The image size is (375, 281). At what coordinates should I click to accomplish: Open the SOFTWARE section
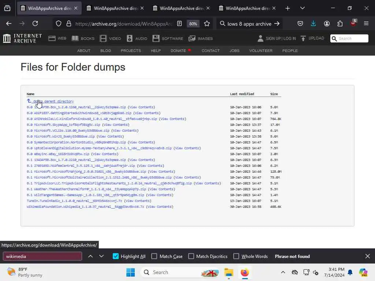point(168,38)
